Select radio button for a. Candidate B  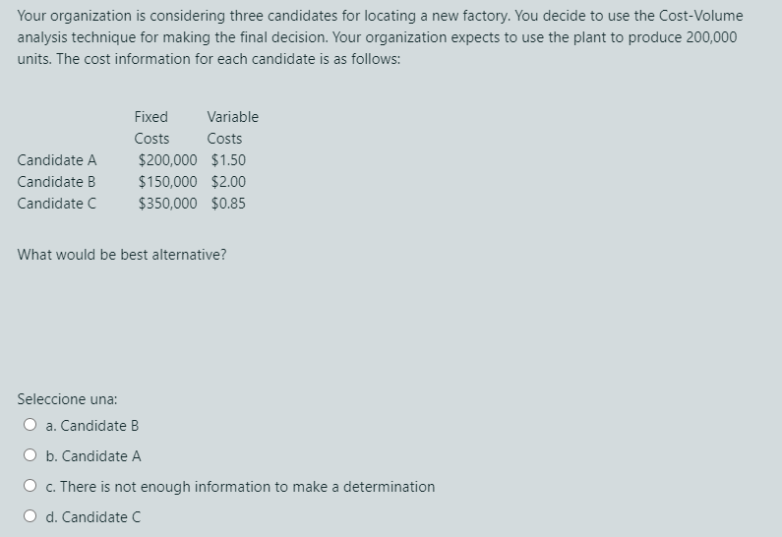tap(30, 425)
